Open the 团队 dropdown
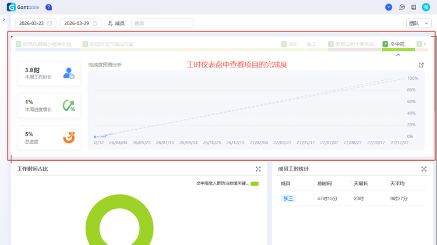 click(x=418, y=23)
